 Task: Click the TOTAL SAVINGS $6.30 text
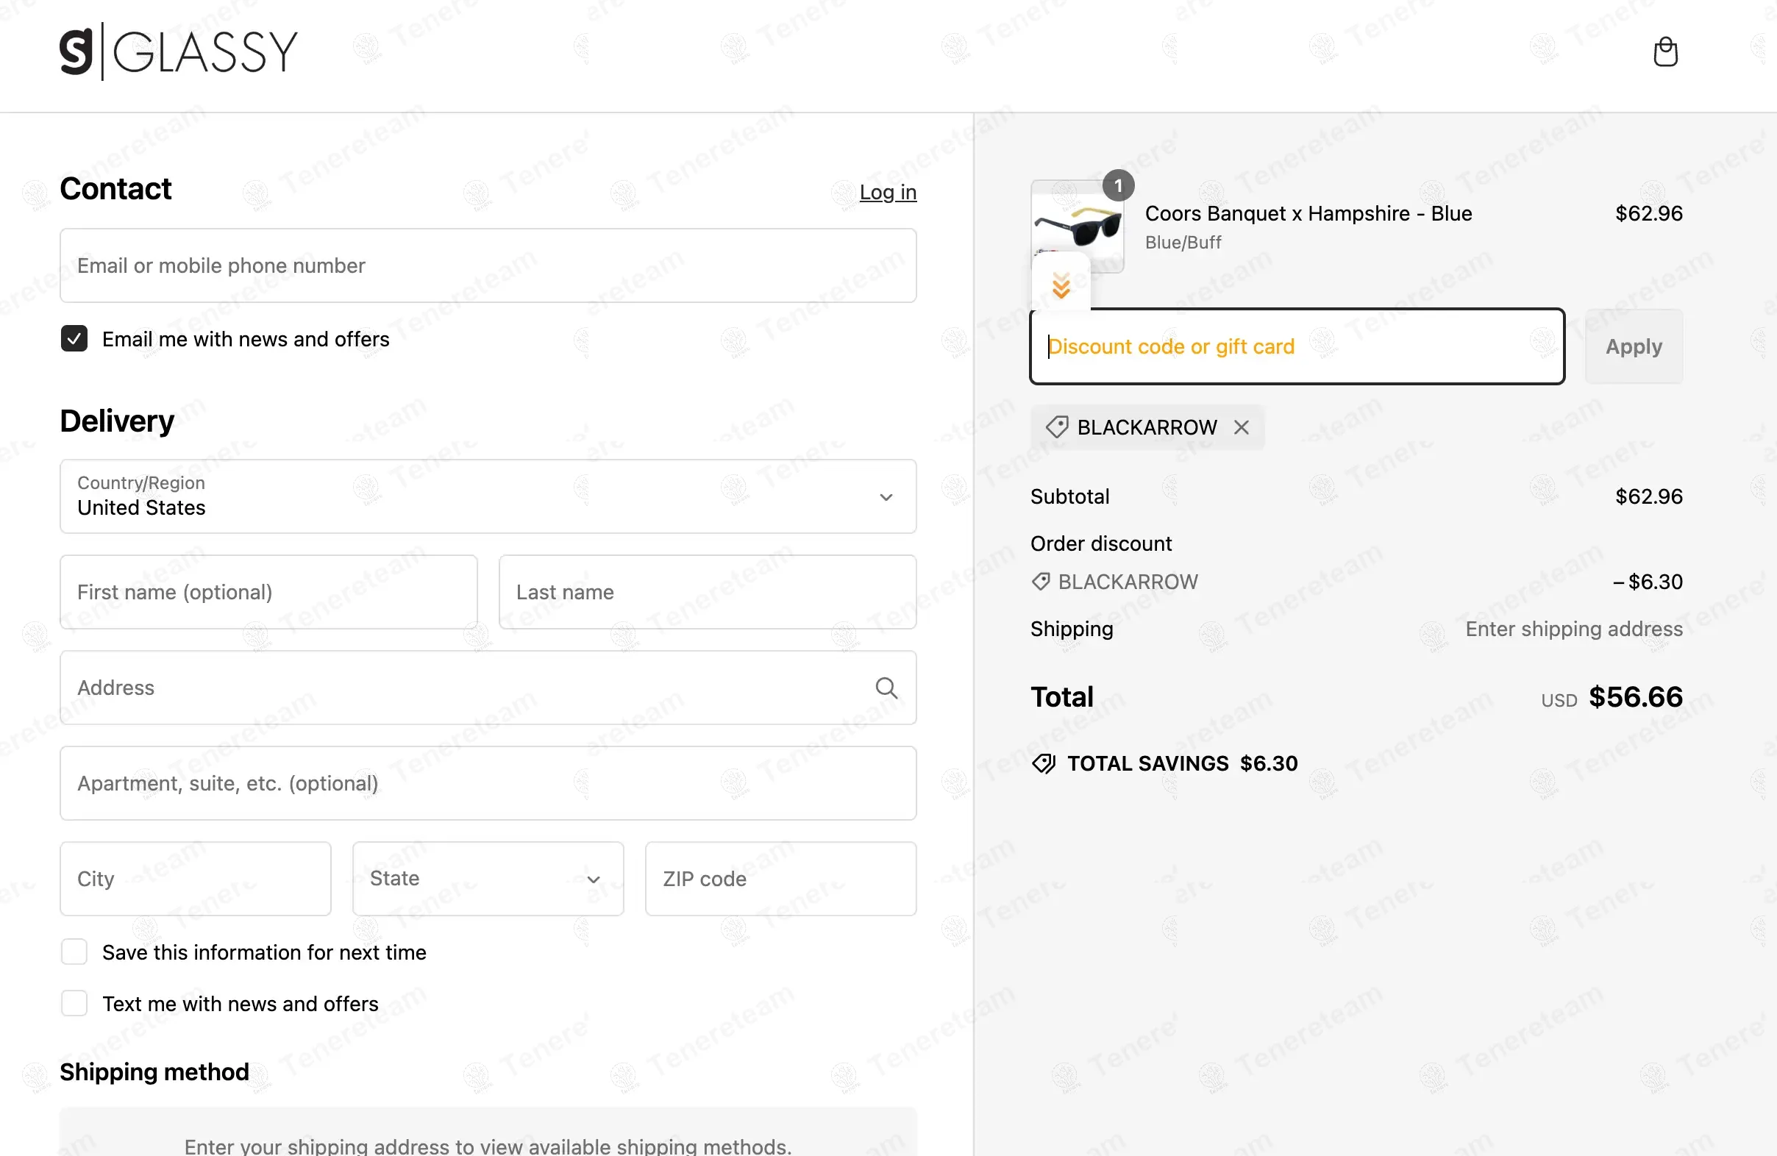[1183, 763]
